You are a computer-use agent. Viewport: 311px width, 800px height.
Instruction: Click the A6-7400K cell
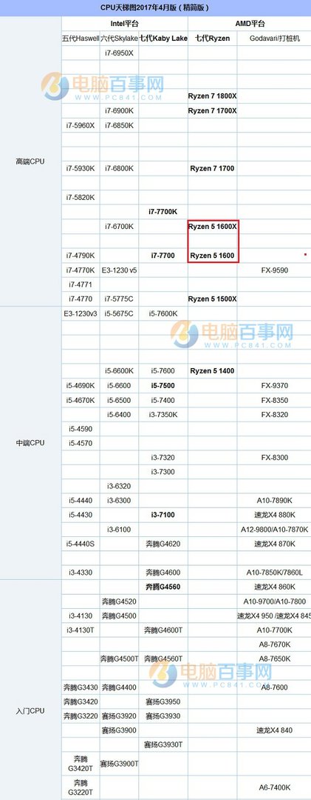(x=275, y=787)
